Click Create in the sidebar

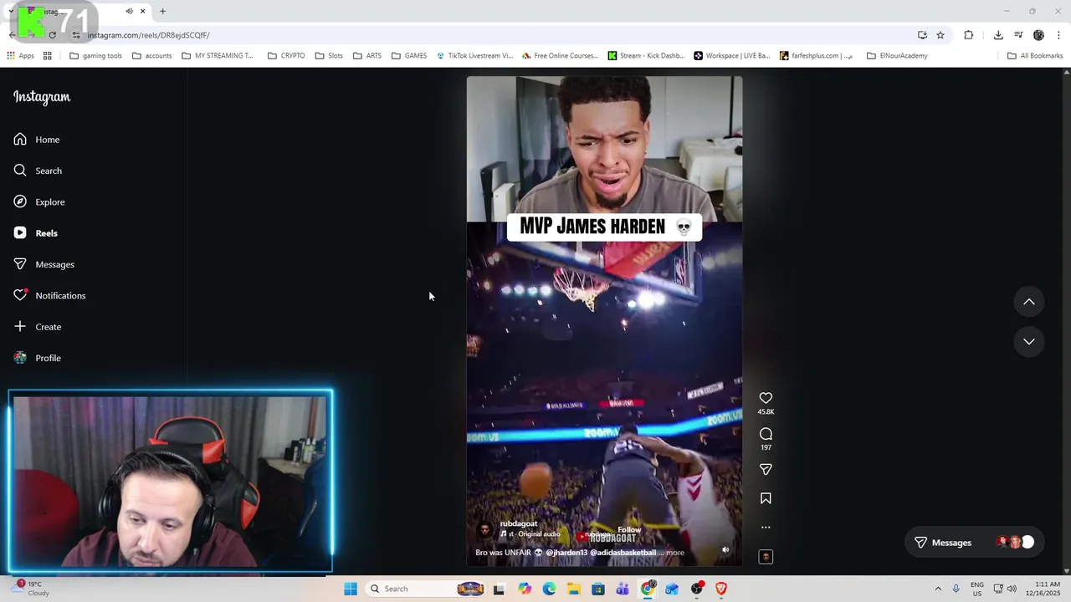38,327
